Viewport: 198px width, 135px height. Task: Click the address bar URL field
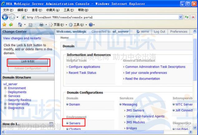click(100, 17)
